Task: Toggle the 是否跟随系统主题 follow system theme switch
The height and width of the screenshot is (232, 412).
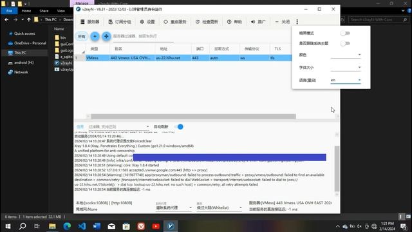Action: 345,43
